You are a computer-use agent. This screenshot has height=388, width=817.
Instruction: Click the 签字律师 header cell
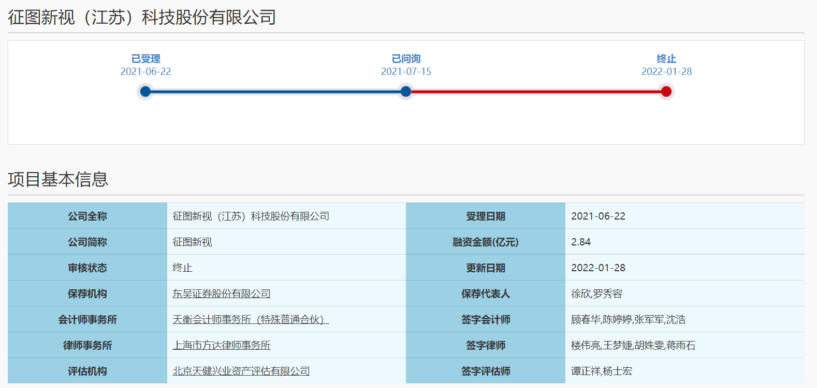[x=486, y=345]
